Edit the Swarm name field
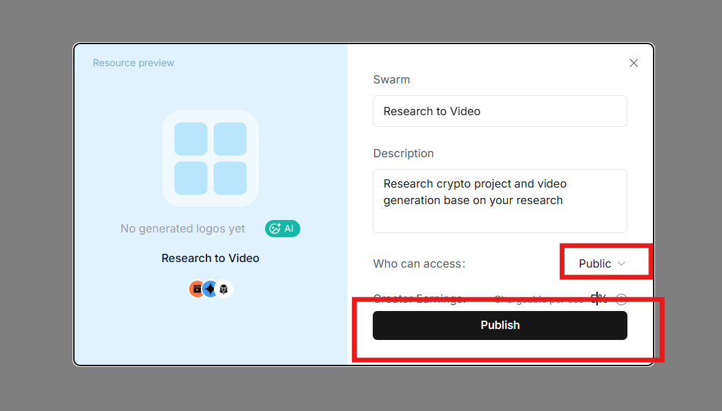This screenshot has width=722, height=411. point(500,111)
